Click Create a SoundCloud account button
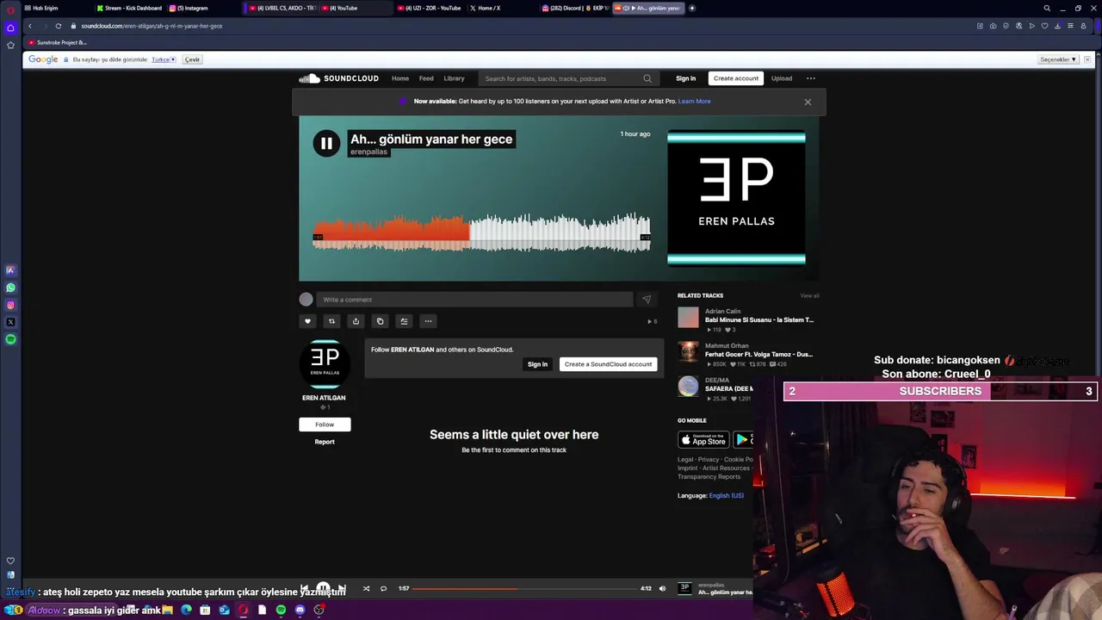The width and height of the screenshot is (1102, 620). [608, 364]
